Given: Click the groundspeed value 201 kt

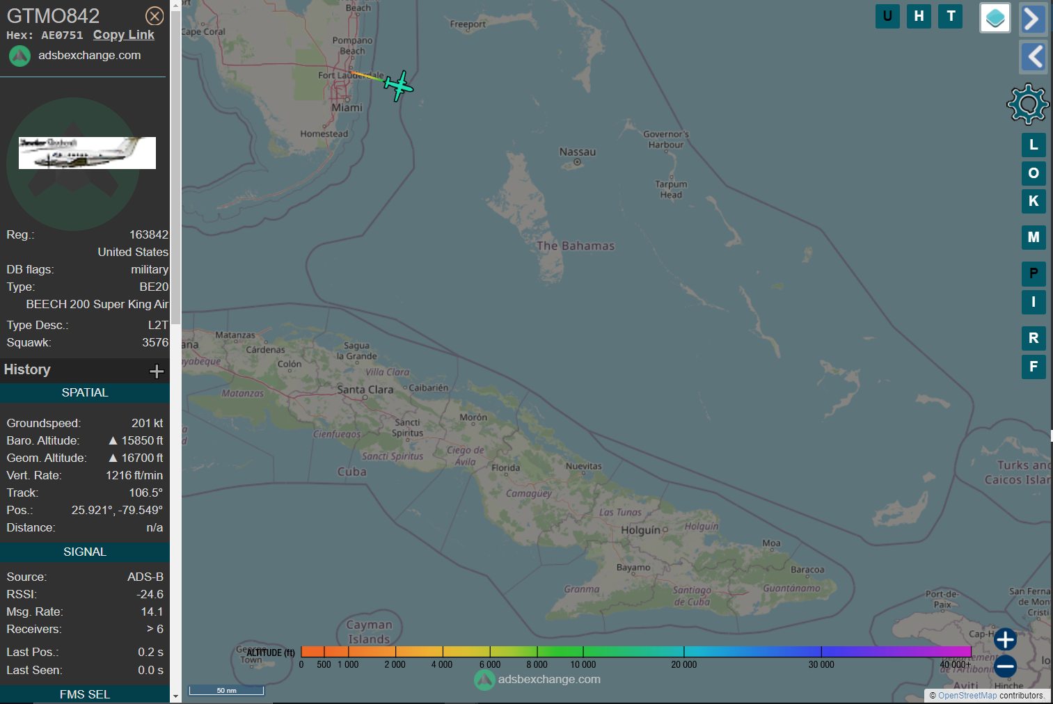Looking at the screenshot, I should click(148, 424).
